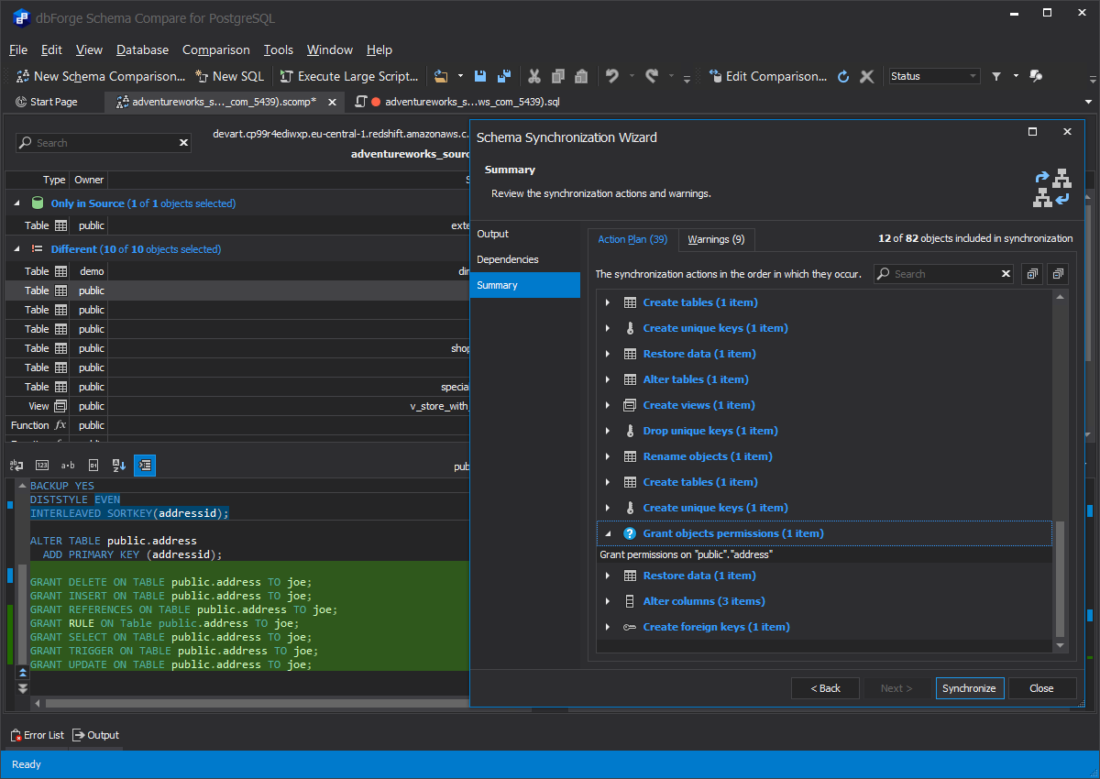Expand the Rename objects (1 item) action
Image resolution: width=1100 pixels, height=779 pixels.
(x=608, y=456)
